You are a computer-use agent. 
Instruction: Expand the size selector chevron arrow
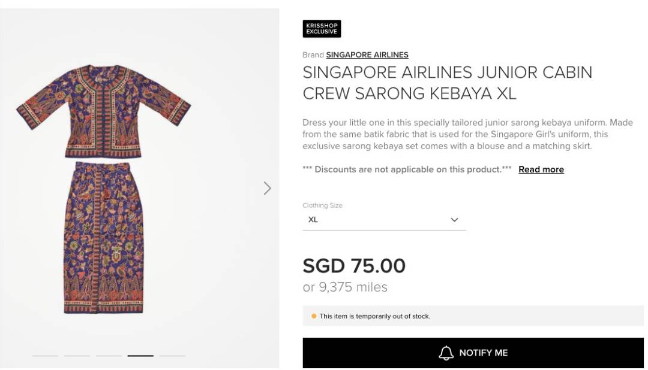(x=454, y=220)
